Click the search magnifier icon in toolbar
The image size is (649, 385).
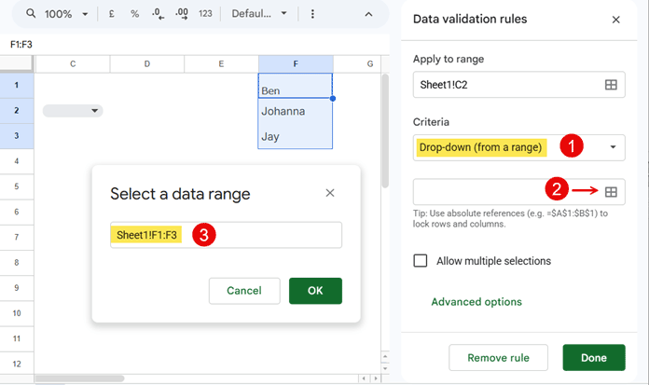(31, 13)
